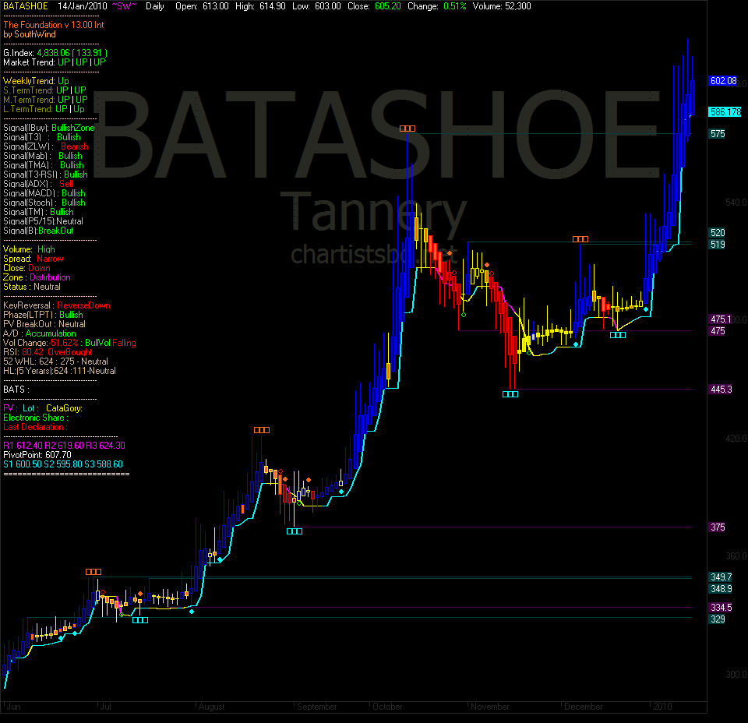Select the Signal(TMA) Bullish row

tap(44, 165)
